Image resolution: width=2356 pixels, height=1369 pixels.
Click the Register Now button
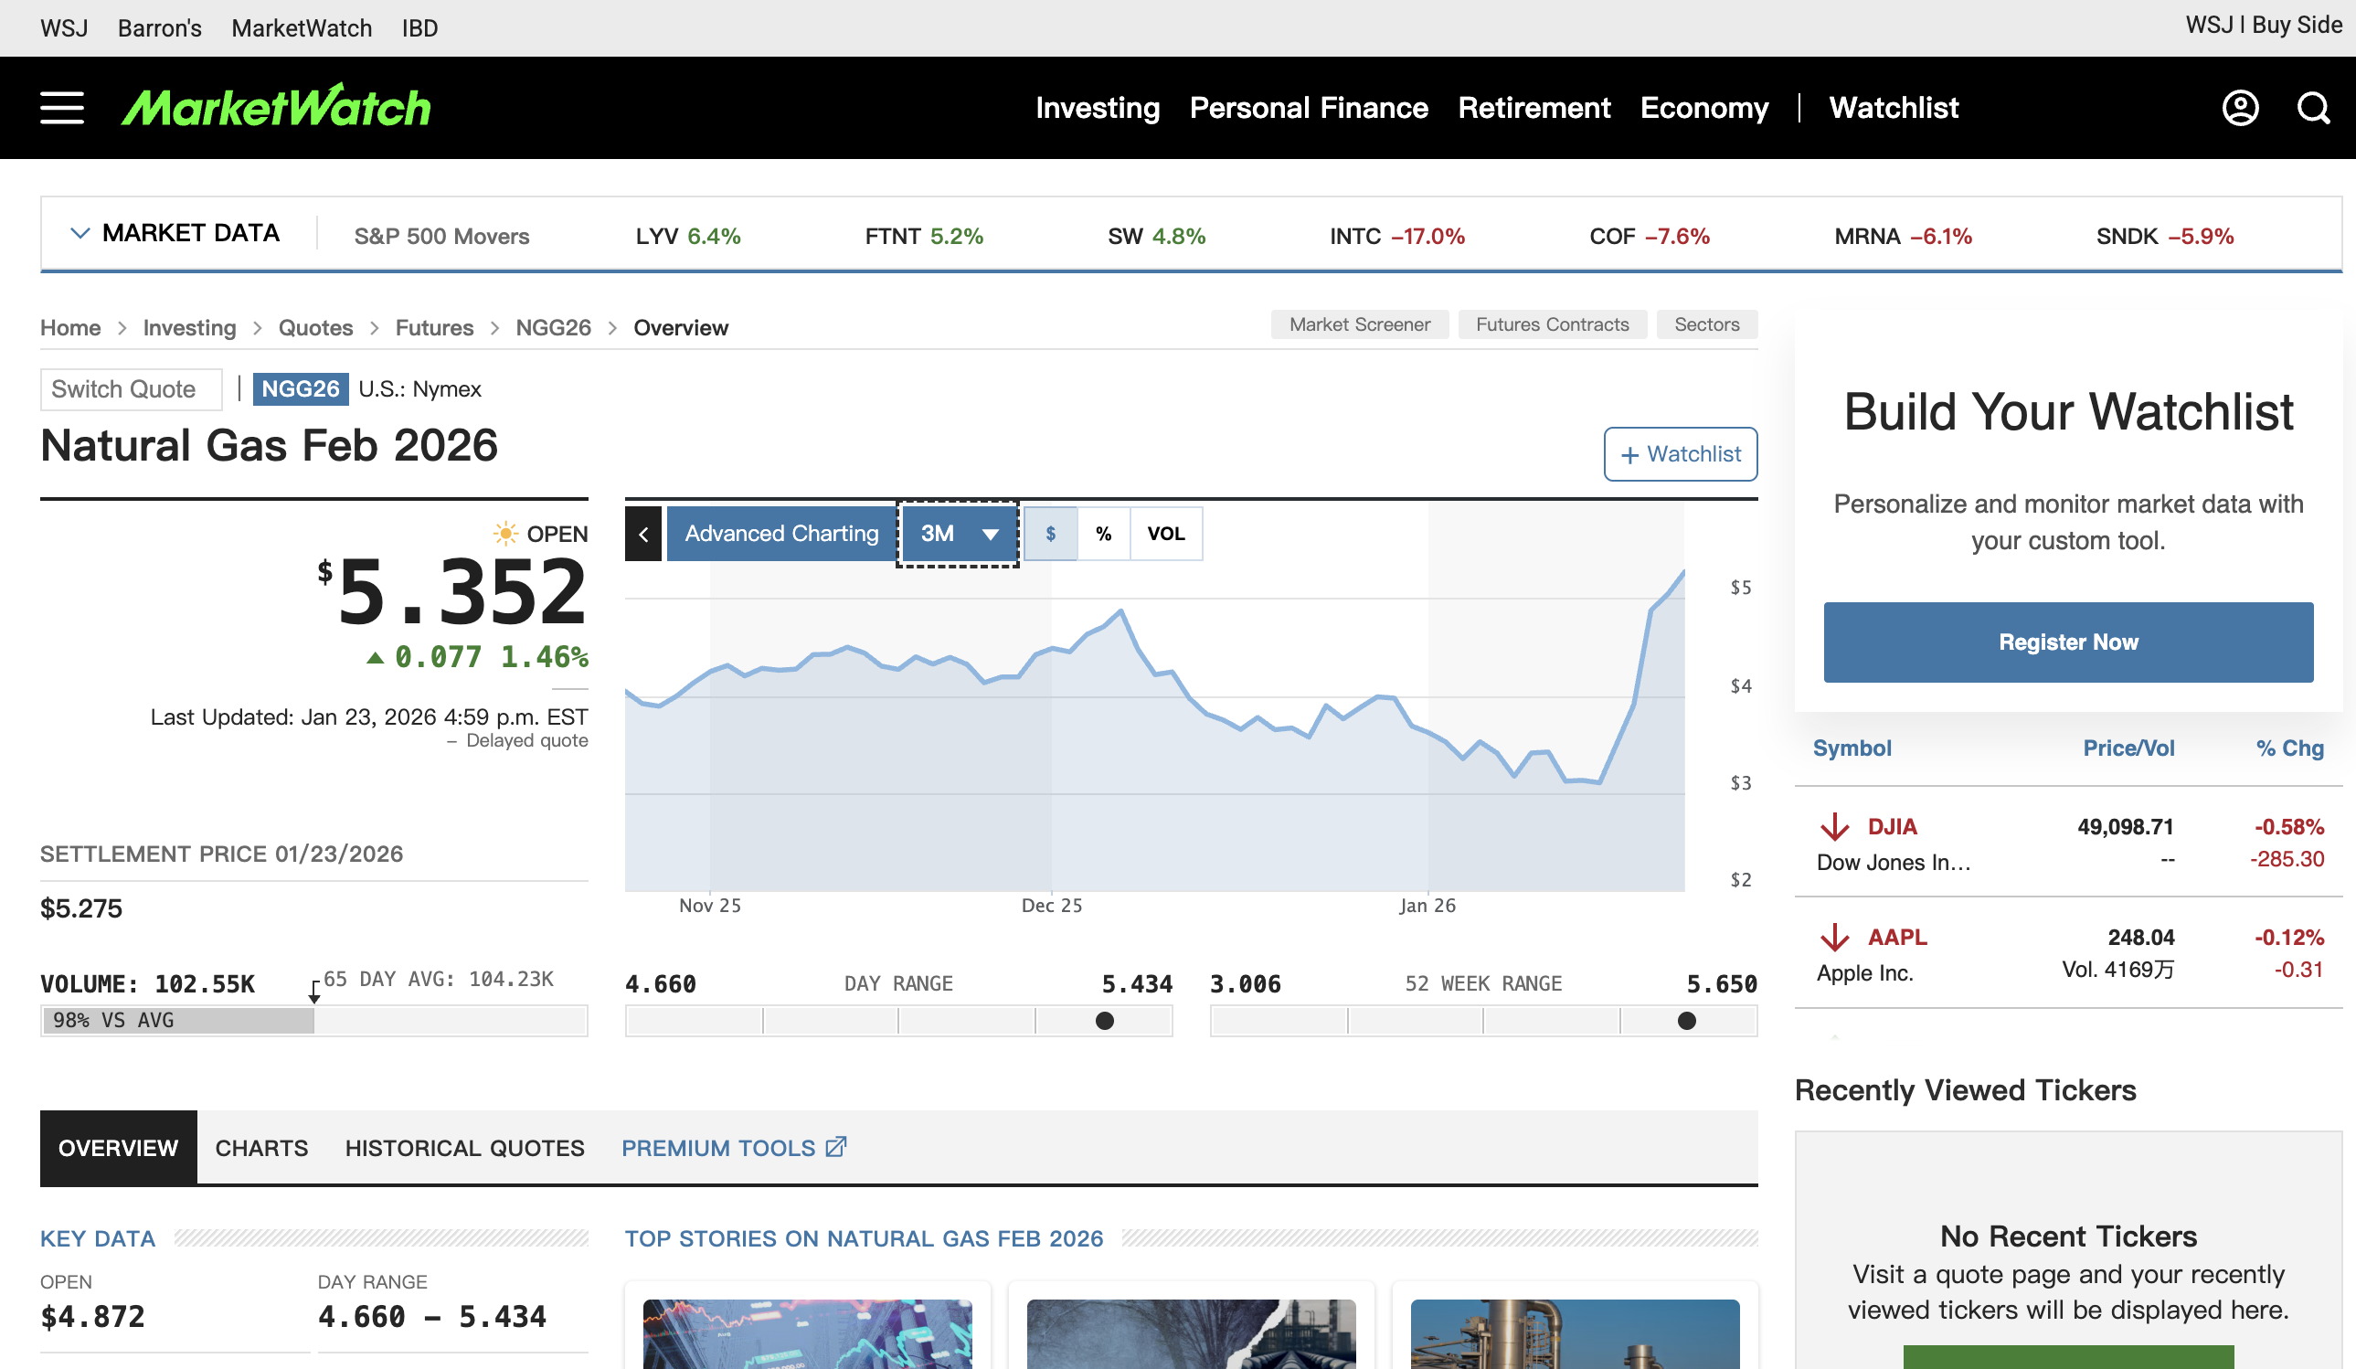click(2067, 642)
